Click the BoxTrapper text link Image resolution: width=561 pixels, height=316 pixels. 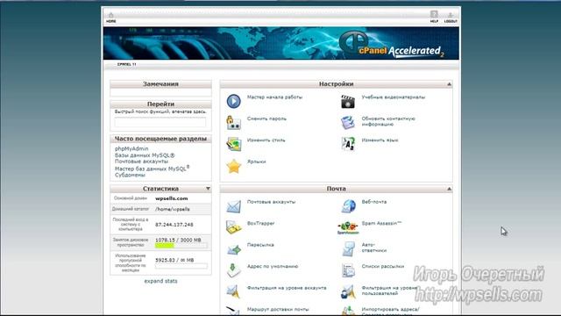click(260, 223)
